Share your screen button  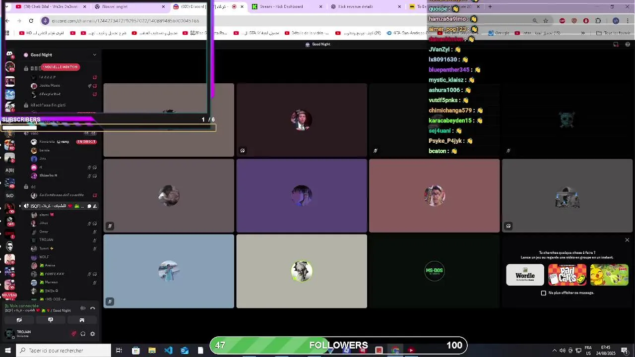50,320
